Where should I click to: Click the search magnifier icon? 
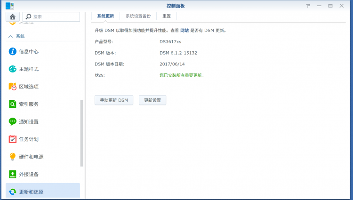pyautogui.click(x=28, y=16)
